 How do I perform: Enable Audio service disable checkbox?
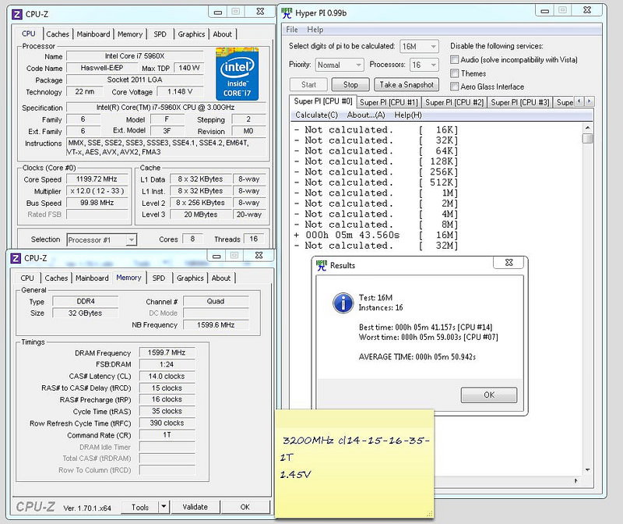click(x=454, y=60)
